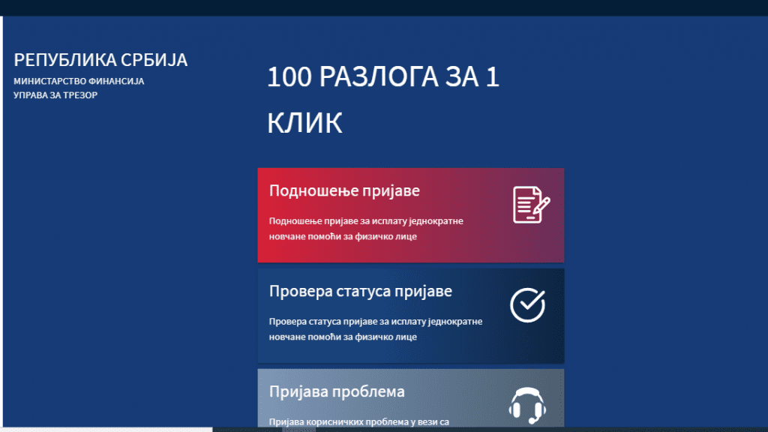
Task: Click the gray card's empty area between title and headset
Action: click(x=457, y=393)
